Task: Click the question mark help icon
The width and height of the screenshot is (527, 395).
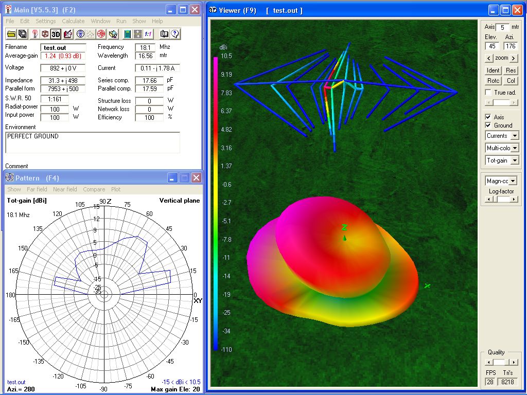Action: click(175, 34)
